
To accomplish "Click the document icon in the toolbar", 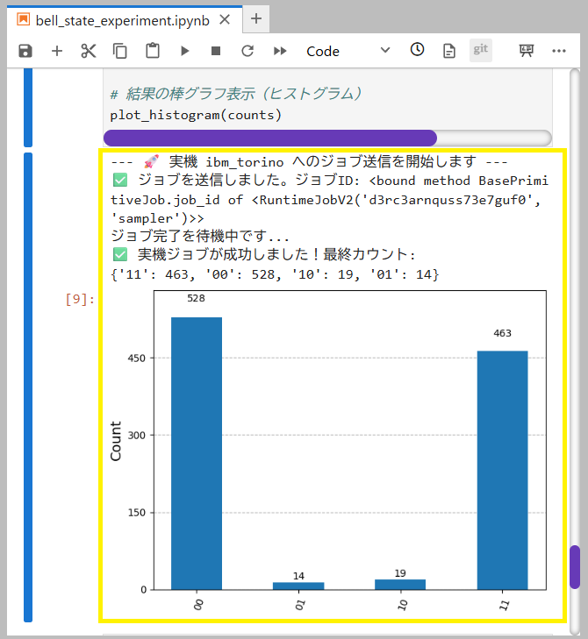I will pos(449,51).
